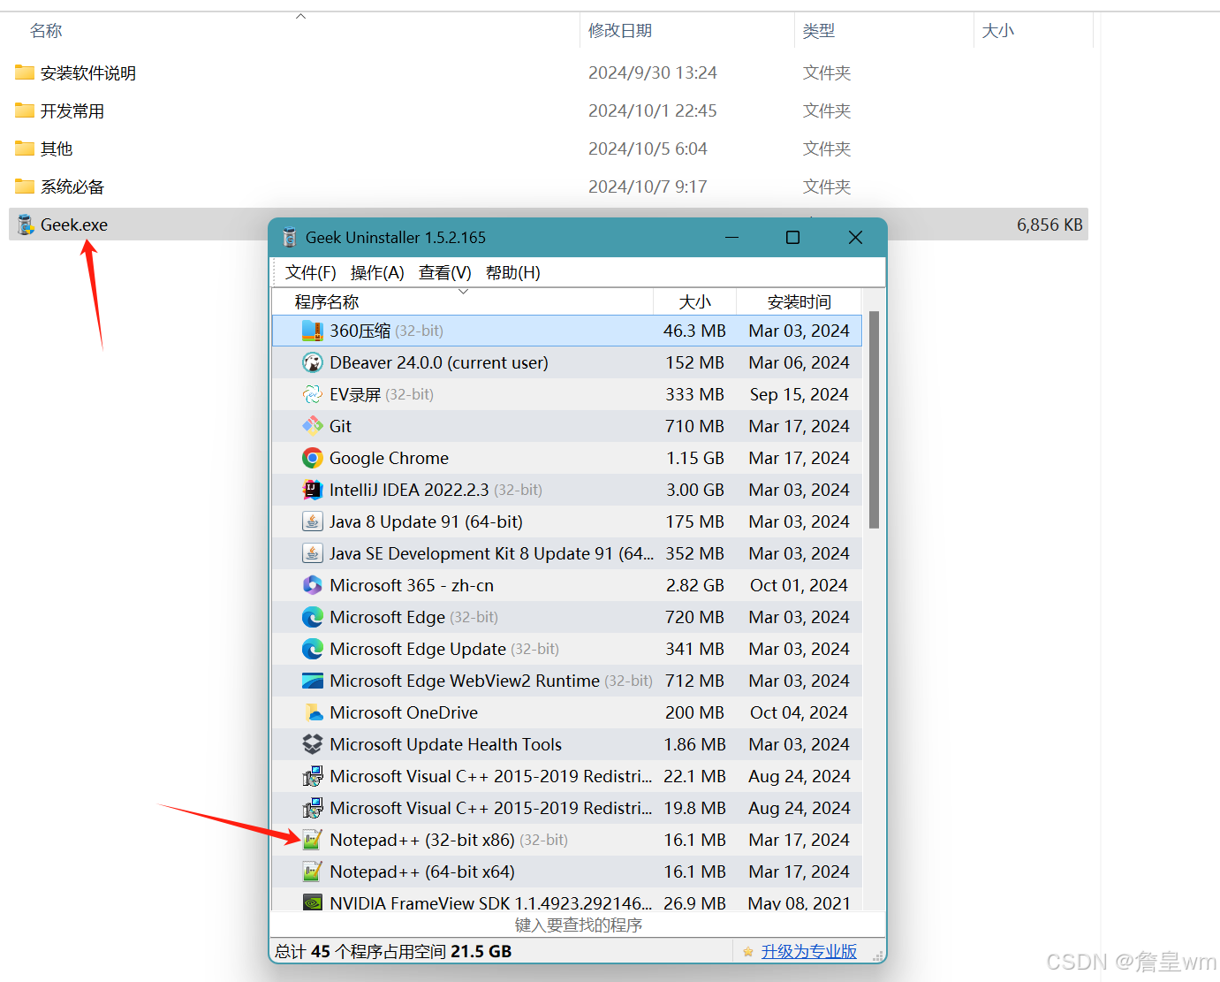The height and width of the screenshot is (982, 1220).
Task: Click the program list vertical scrollbar thumb
Action: (875, 420)
